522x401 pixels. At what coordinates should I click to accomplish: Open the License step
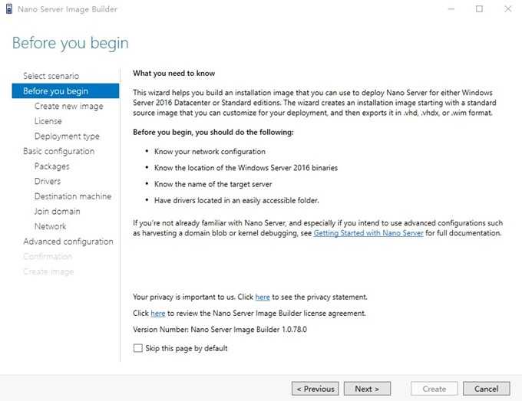tap(48, 121)
